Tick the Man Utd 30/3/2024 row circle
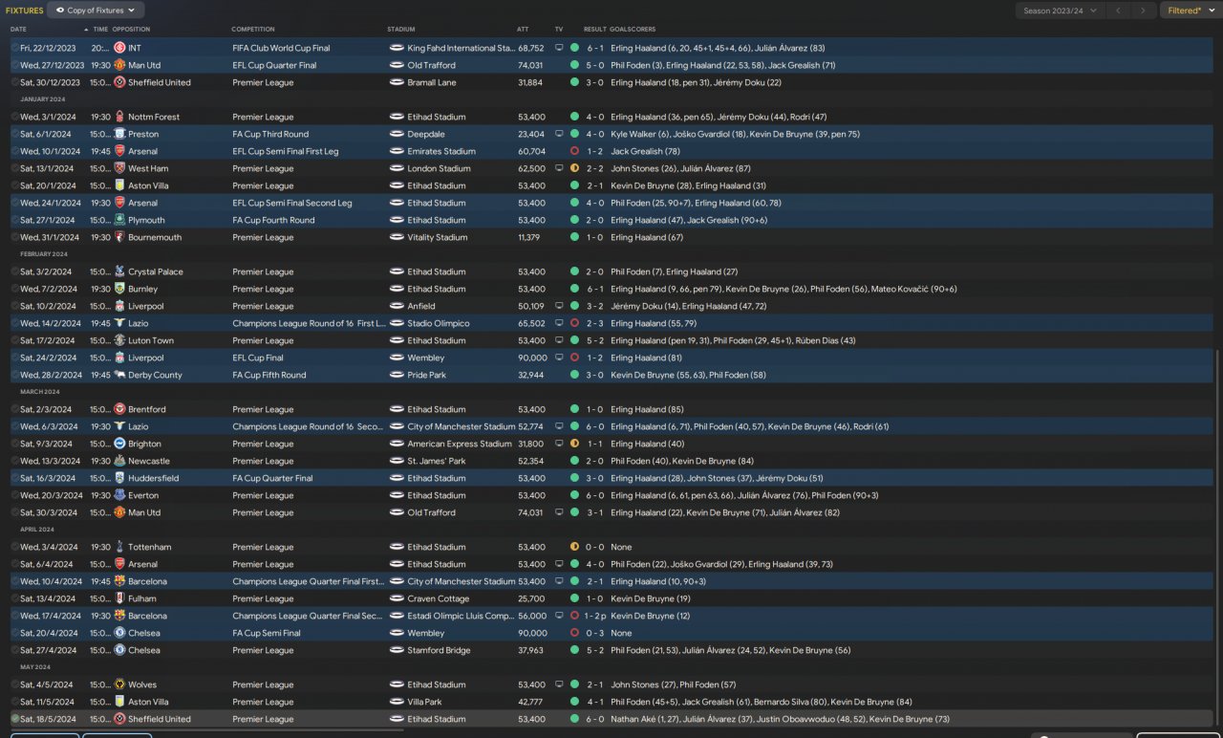The height and width of the screenshot is (738, 1223). coord(15,512)
